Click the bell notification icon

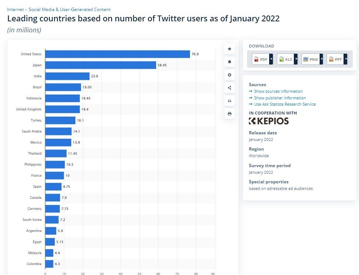(x=229, y=62)
